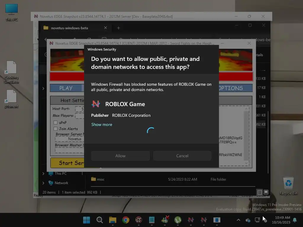Open the Notepad icon in taskbar

152,220
